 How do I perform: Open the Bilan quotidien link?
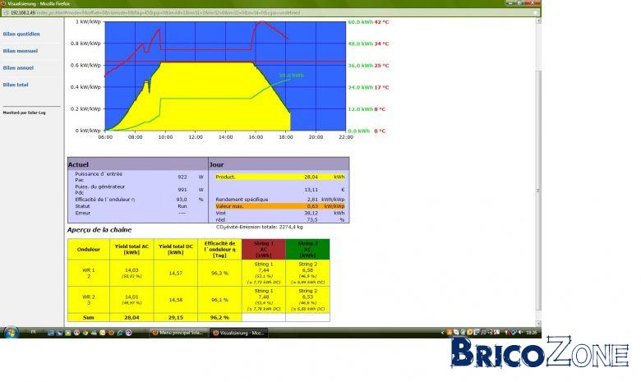tap(21, 34)
